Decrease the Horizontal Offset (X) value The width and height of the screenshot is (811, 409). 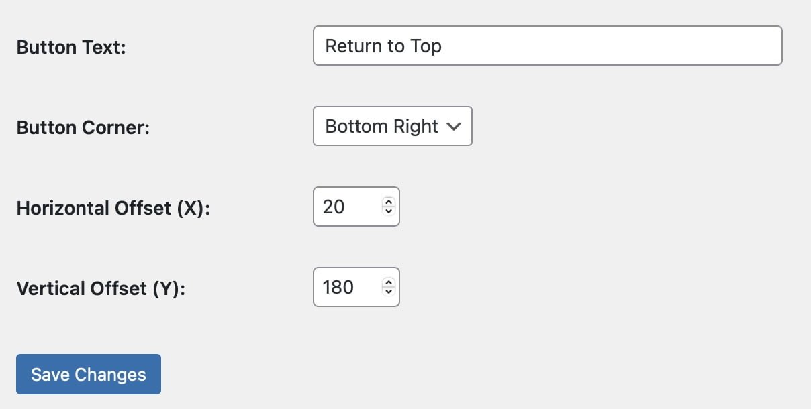[388, 211]
